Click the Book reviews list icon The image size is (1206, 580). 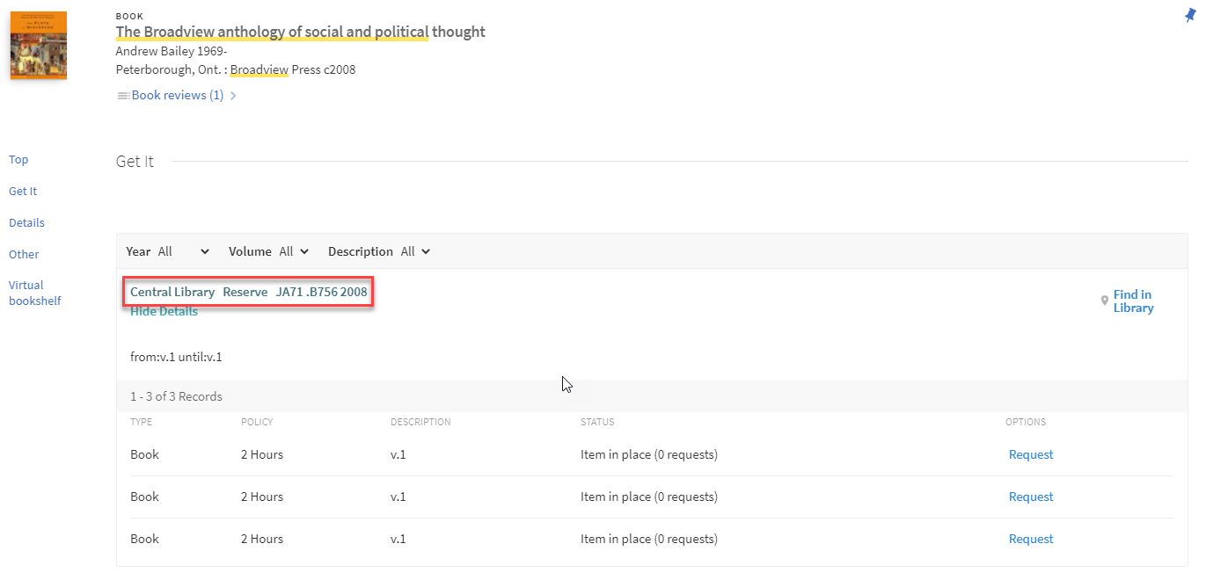123,96
